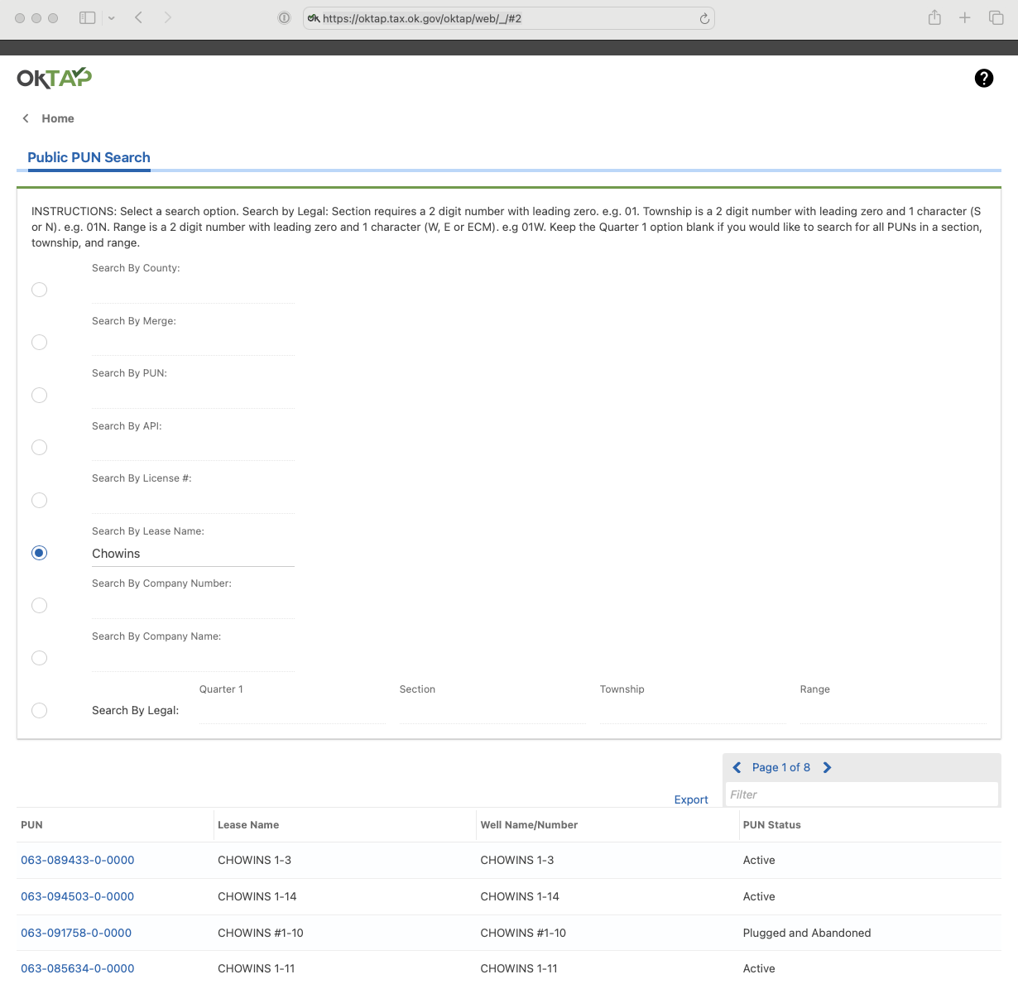Open Safari share icon
Viewport: 1018px width, 984px height.
[934, 17]
